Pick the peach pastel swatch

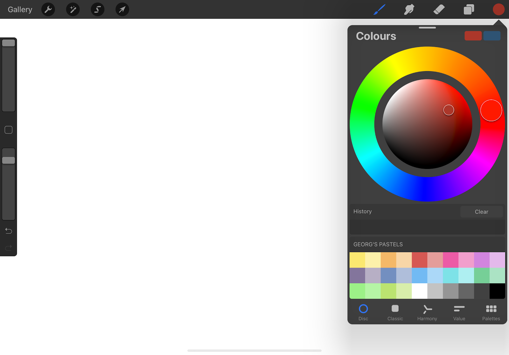[x=404, y=260]
